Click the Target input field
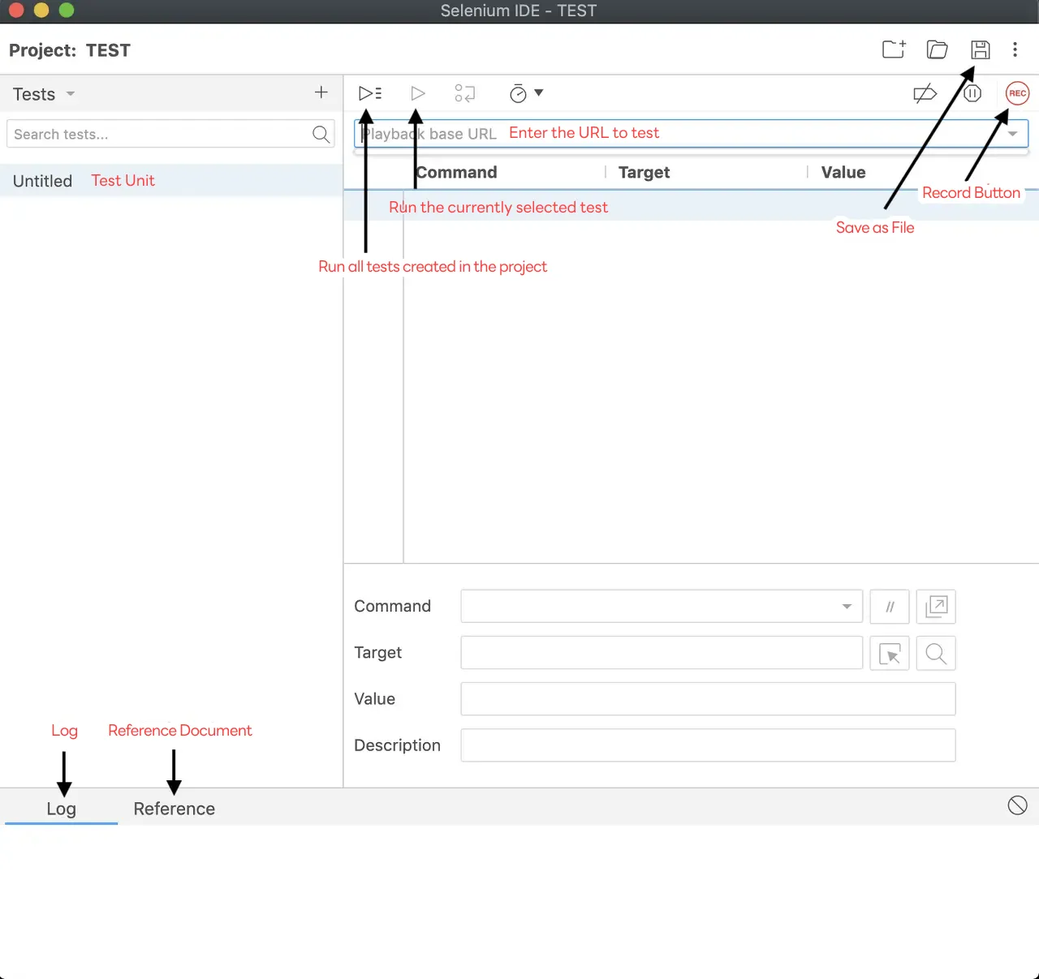The width and height of the screenshot is (1039, 979). pos(662,653)
